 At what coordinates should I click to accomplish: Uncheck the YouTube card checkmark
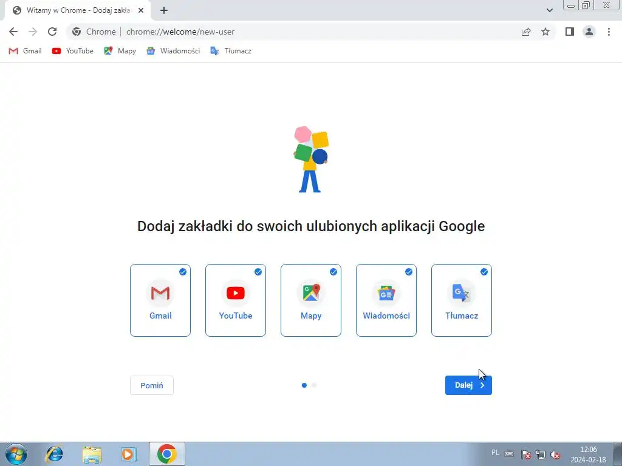258,272
